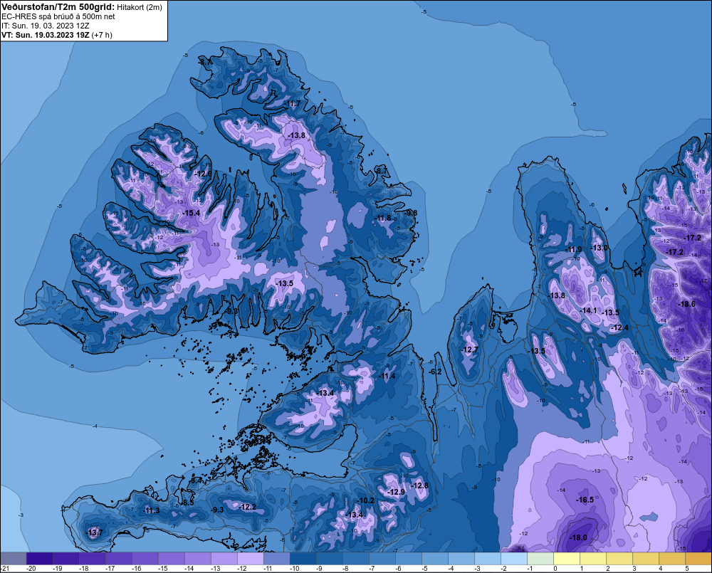Click the -11.8 temperature value on the map
This screenshot has height=573, width=712.
coord(383,219)
